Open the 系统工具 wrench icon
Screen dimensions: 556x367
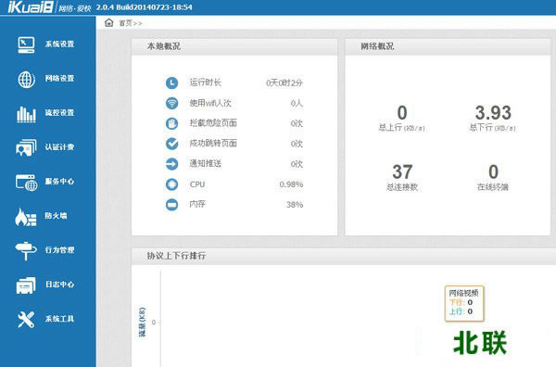(x=26, y=319)
